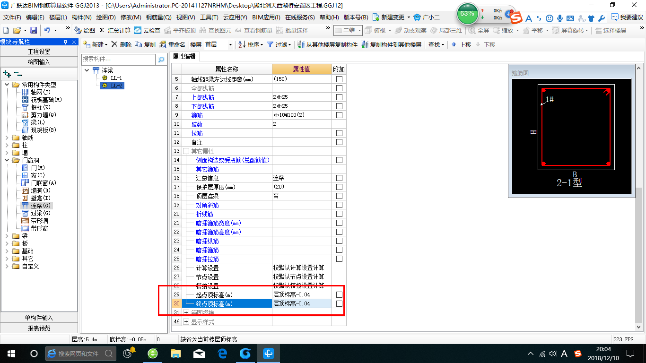Open the 单构件输入 section
Screen dimensions: 646x363
coord(39,318)
